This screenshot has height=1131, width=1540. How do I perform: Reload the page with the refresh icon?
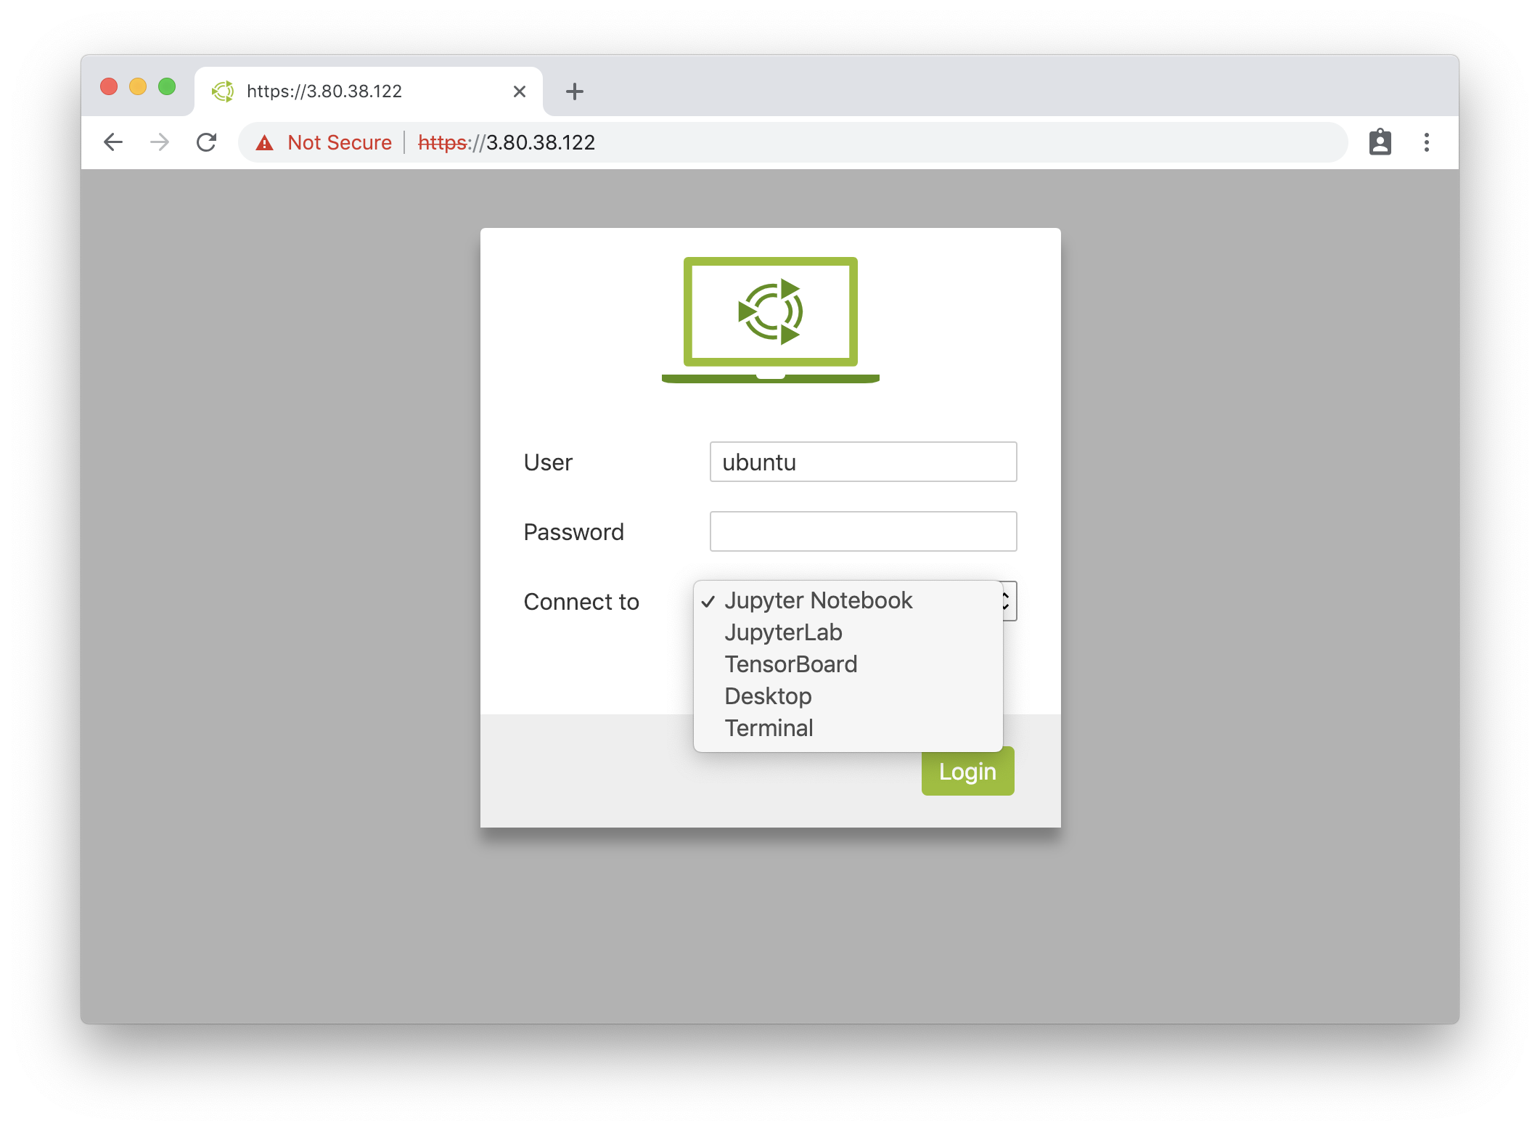click(x=207, y=142)
